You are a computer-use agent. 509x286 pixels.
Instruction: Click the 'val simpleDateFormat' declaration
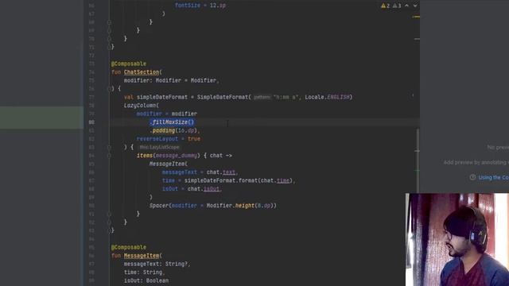click(156, 97)
